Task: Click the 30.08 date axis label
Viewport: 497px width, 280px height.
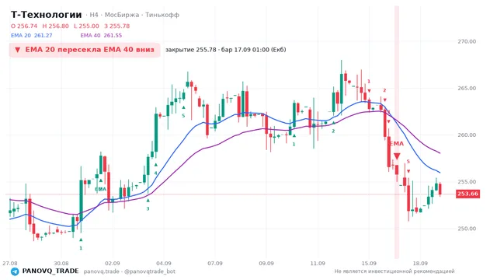Action: click(61, 263)
